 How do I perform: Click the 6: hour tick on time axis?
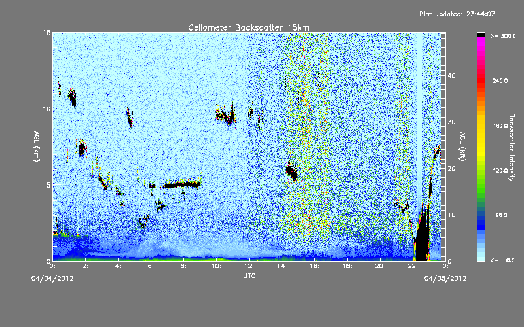coord(151,266)
